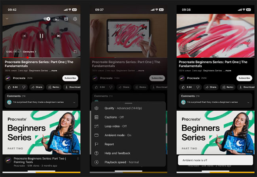Screen dimensions: 257x177
Task: Click the 'Ambient mode is off' toast in right phone
Action: pos(215,160)
